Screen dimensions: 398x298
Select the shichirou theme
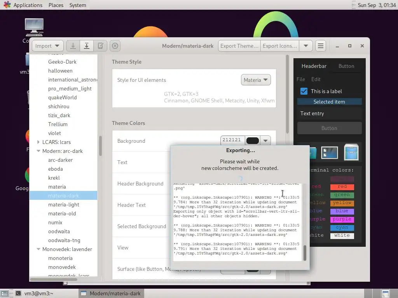coord(59,106)
